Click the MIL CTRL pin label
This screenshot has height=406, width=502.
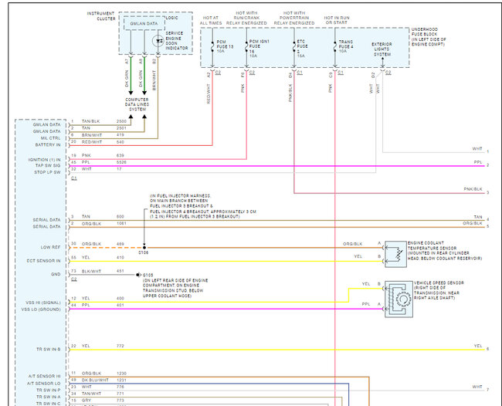(x=50, y=138)
